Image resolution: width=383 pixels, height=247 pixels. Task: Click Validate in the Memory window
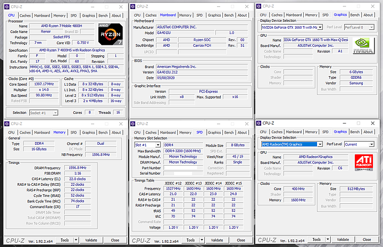pyautogui.click(x=91, y=240)
